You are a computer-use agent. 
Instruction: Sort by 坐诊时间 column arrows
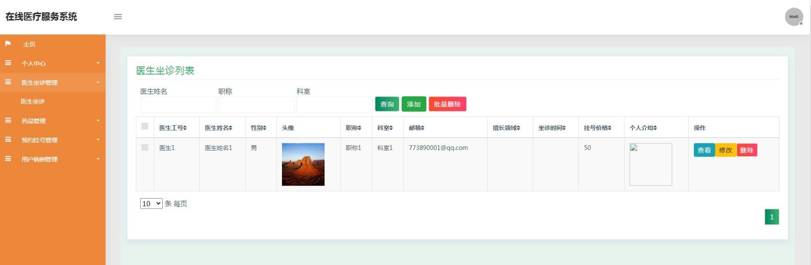tap(564, 128)
